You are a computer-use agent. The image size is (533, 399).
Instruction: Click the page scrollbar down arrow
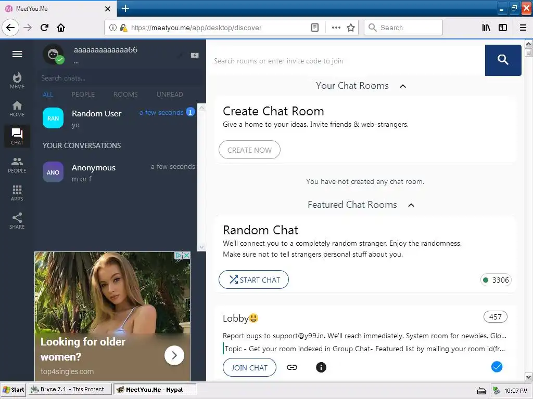pyautogui.click(x=529, y=377)
